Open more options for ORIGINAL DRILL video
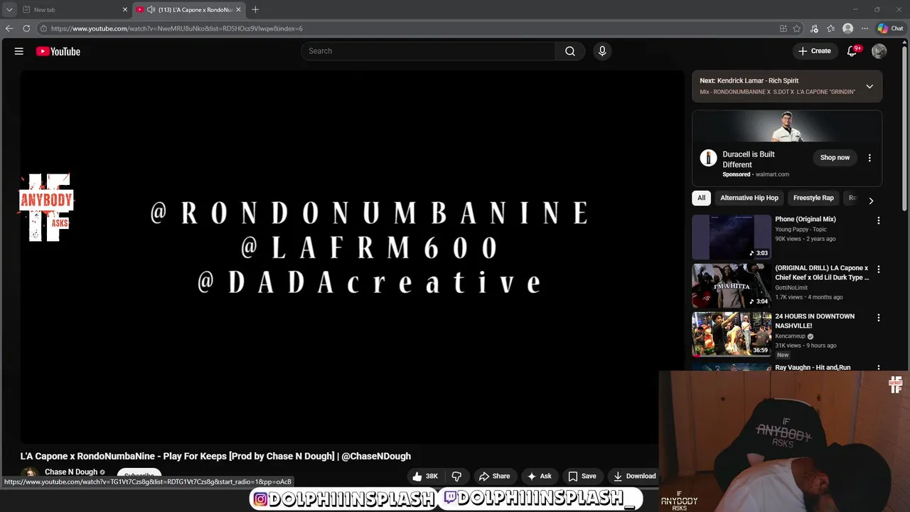Viewport: 910px width, 512px height. [879, 270]
